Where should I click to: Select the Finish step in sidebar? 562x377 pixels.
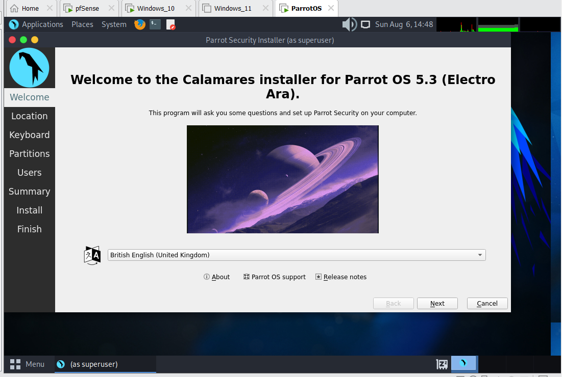(30, 229)
